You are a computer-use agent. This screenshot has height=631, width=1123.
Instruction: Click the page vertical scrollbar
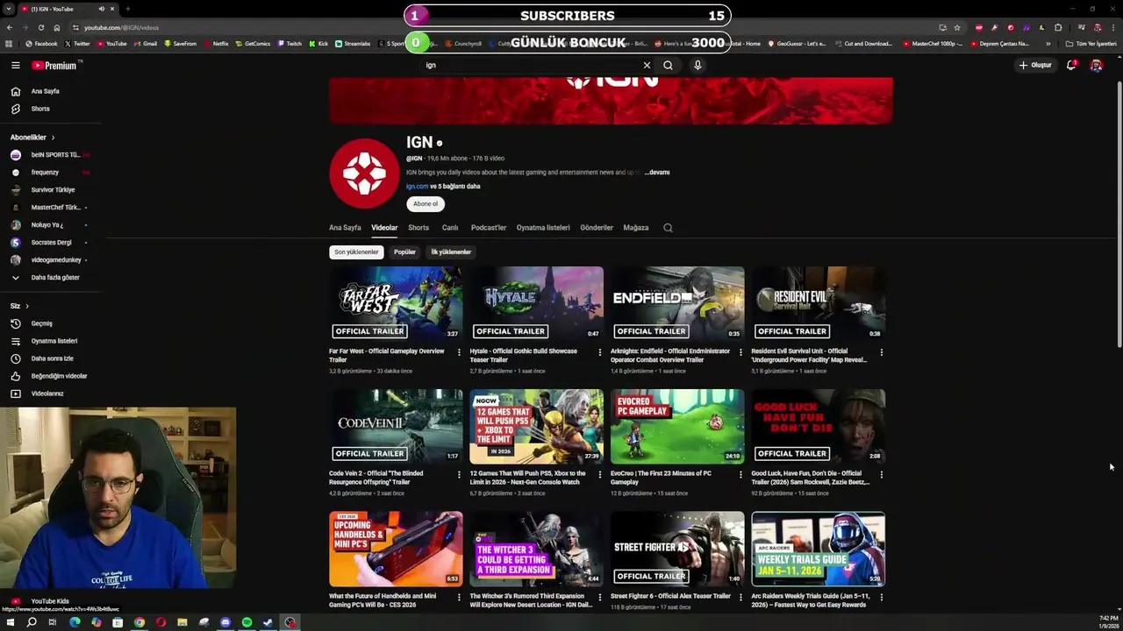(x=1119, y=215)
